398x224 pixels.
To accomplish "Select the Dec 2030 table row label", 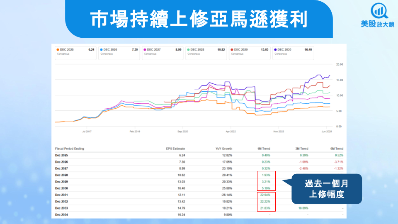I will pyautogui.click(x=61, y=188).
